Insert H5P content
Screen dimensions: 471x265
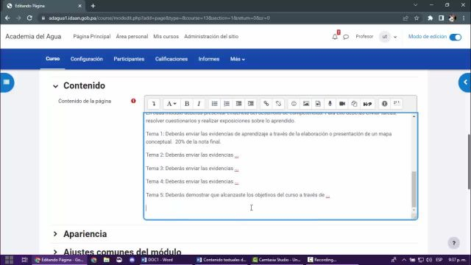367,104
